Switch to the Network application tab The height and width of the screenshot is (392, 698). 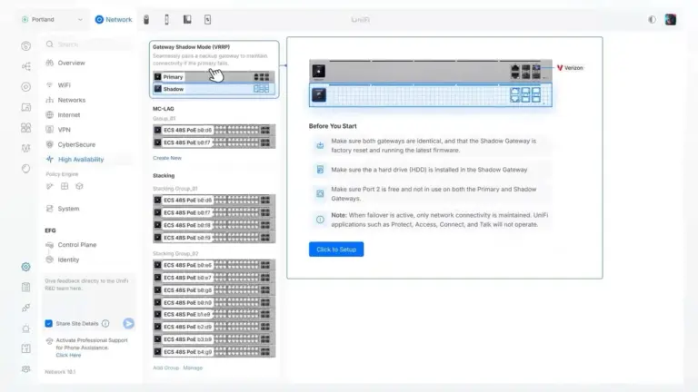click(x=114, y=19)
